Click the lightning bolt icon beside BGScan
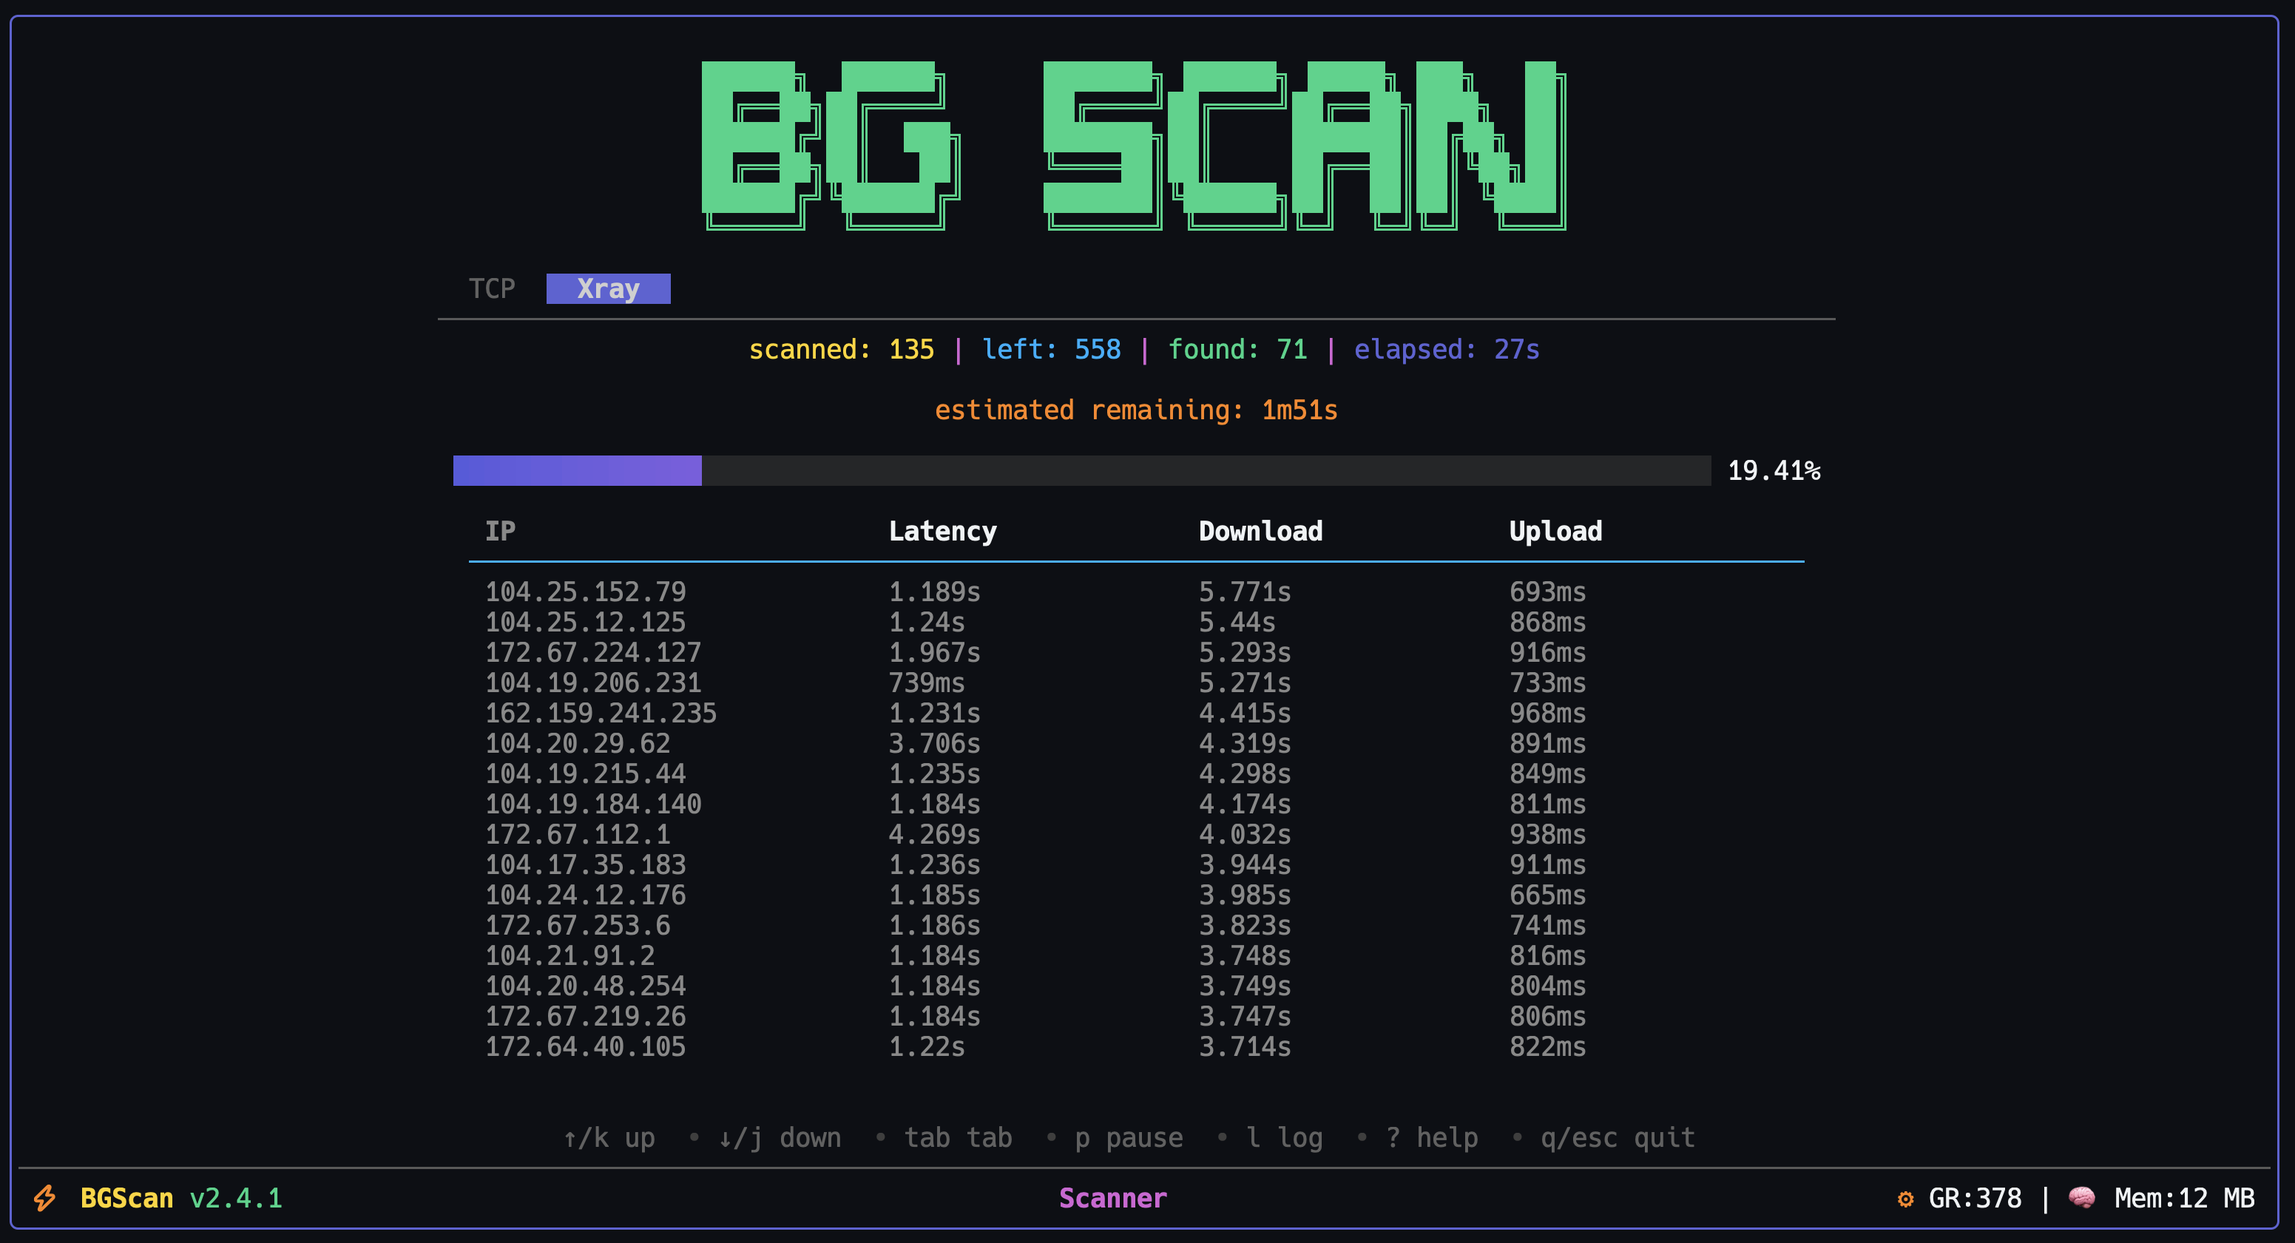The image size is (2295, 1243). click(x=44, y=1198)
